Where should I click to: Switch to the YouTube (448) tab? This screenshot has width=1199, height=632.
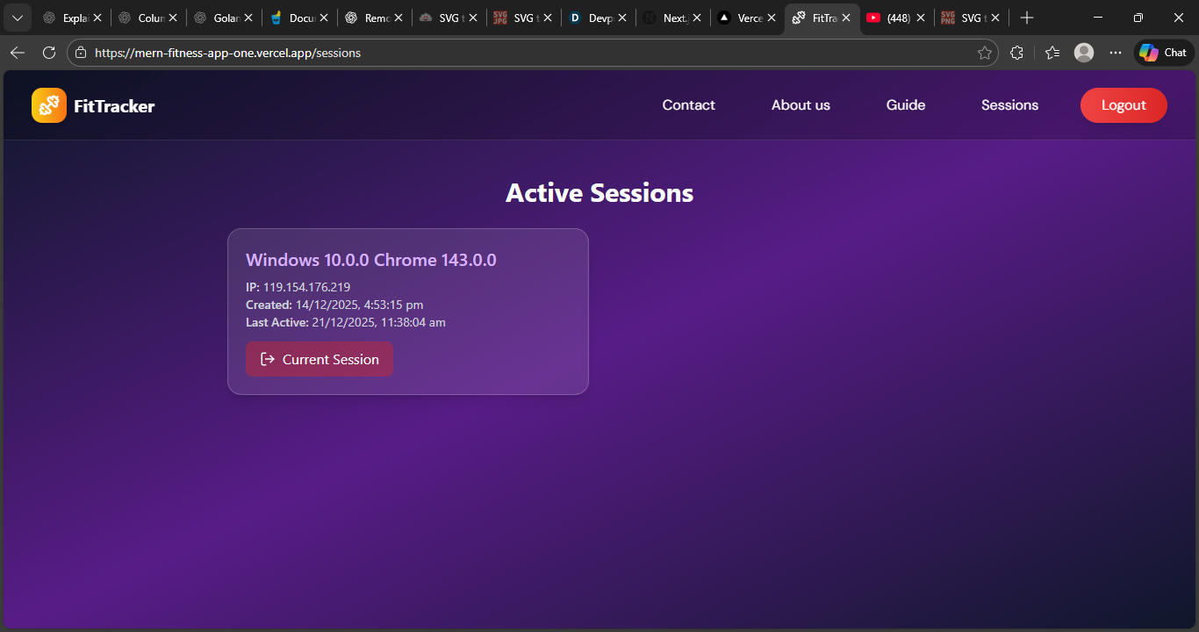896,18
